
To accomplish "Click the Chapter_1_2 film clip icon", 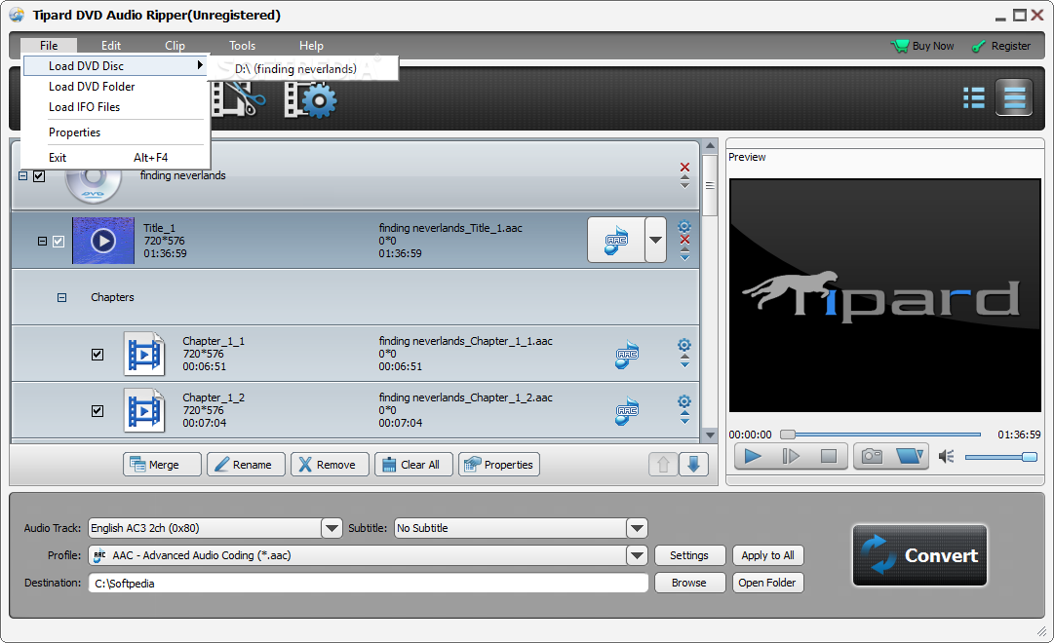I will click(144, 410).
